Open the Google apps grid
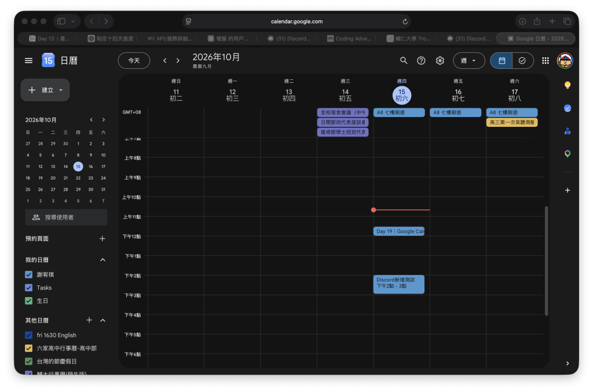 tap(546, 60)
